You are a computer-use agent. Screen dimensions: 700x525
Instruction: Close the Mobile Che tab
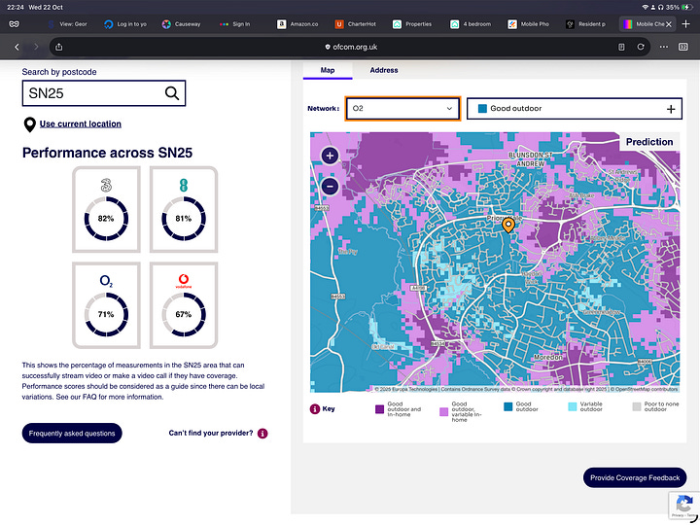click(668, 24)
